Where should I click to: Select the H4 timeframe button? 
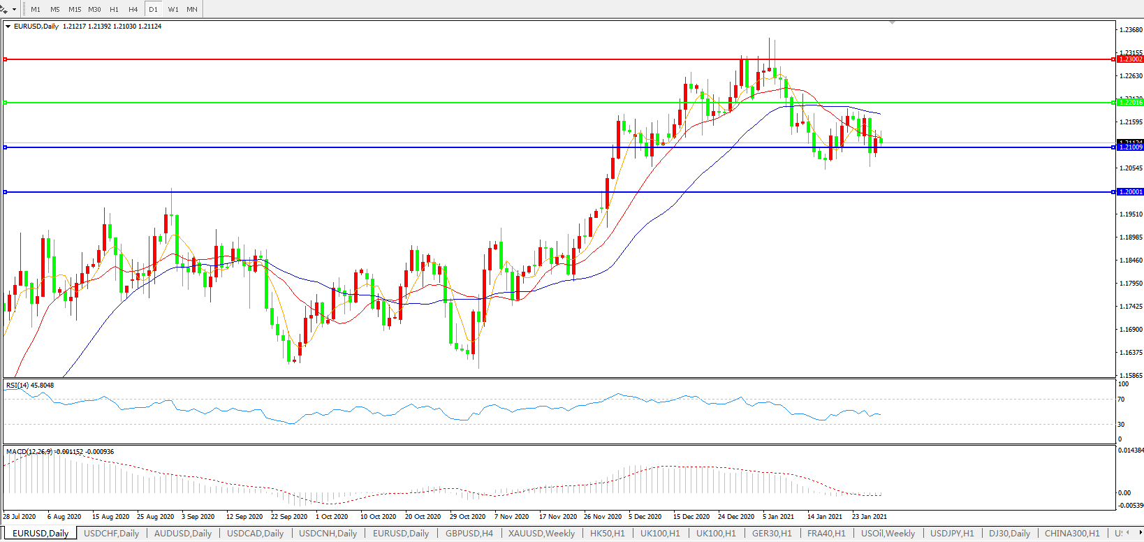coord(133,10)
